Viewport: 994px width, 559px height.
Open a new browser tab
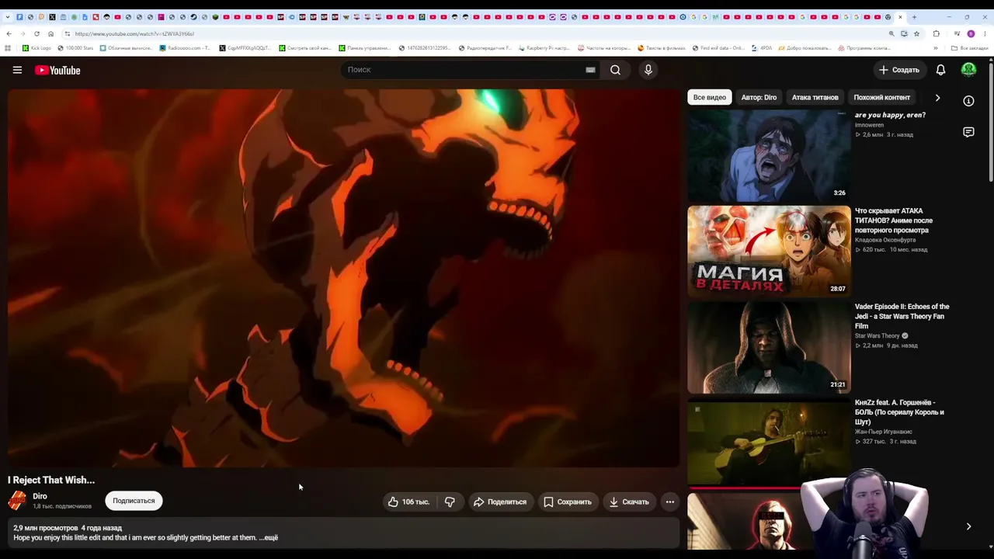[914, 17]
